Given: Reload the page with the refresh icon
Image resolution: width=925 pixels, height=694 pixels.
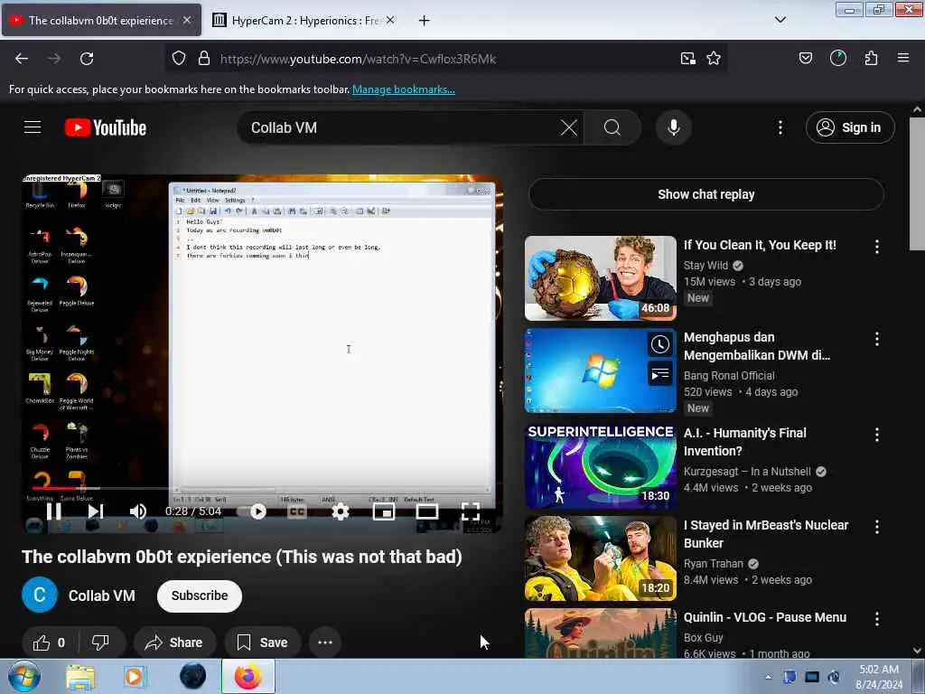Looking at the screenshot, I should [87, 59].
